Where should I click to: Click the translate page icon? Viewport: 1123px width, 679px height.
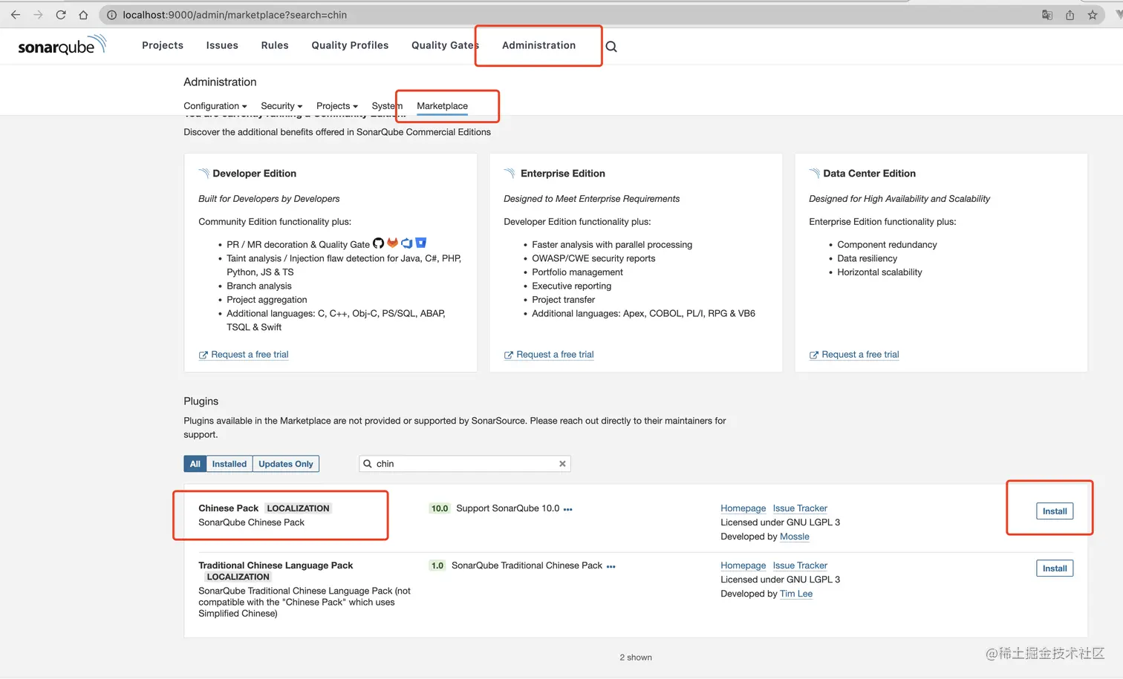pos(1047,15)
